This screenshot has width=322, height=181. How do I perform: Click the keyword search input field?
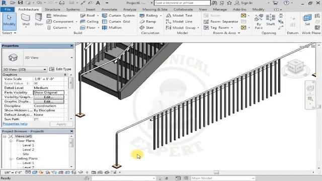(x=182, y=3)
